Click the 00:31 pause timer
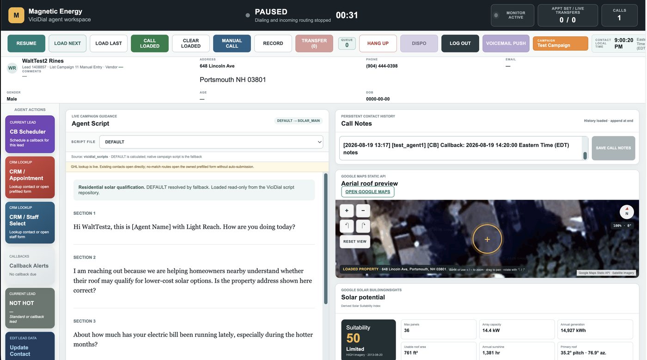This screenshot has height=360, width=647. (347, 15)
